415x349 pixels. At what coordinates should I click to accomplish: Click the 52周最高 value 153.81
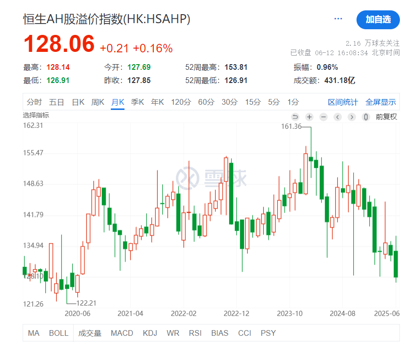click(236, 67)
